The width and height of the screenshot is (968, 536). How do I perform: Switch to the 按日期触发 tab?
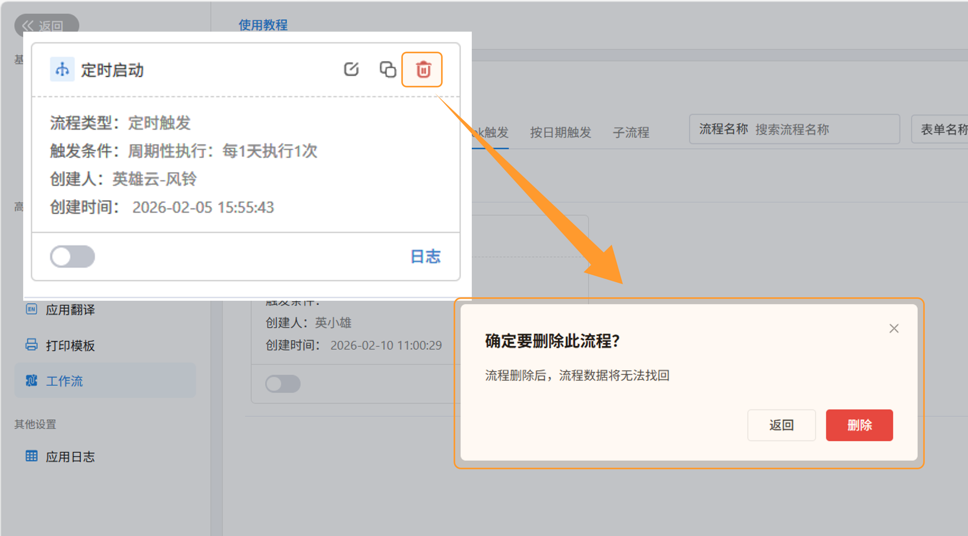[560, 132]
